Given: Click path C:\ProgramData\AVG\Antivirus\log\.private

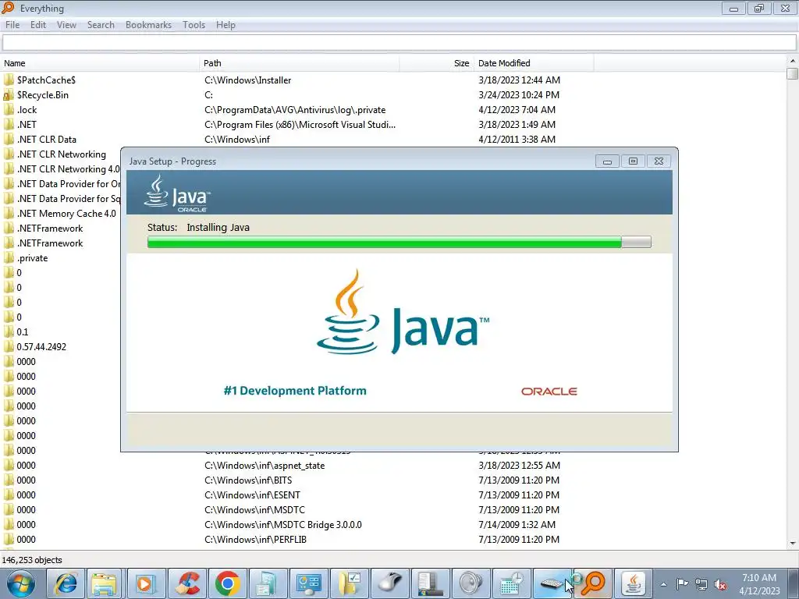Looking at the screenshot, I should point(295,110).
